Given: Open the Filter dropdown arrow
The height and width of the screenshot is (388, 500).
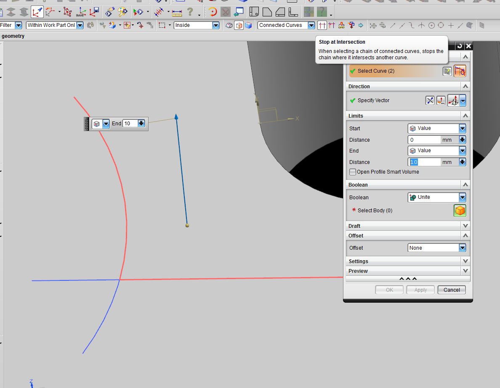Looking at the screenshot, I should pos(19,25).
